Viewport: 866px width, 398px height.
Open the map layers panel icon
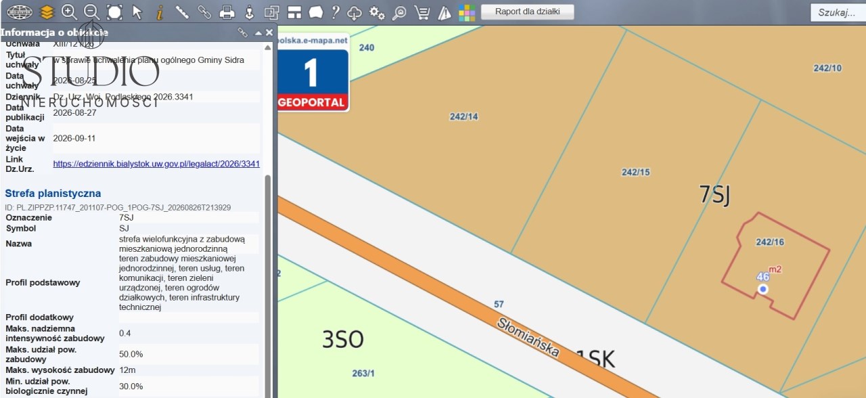point(46,12)
